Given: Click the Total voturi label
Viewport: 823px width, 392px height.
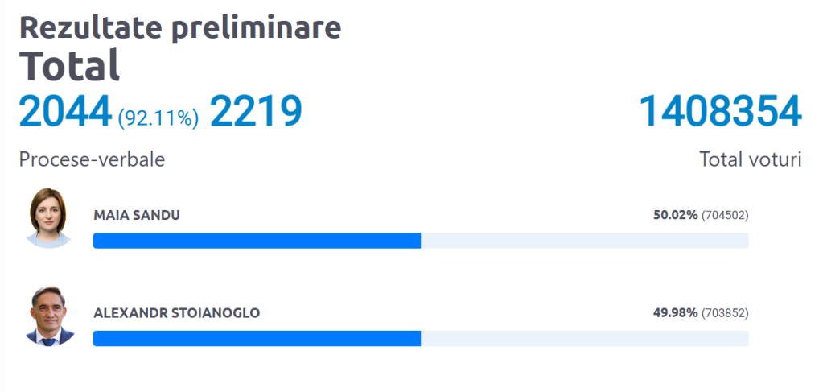Looking at the screenshot, I should pyautogui.click(x=750, y=159).
